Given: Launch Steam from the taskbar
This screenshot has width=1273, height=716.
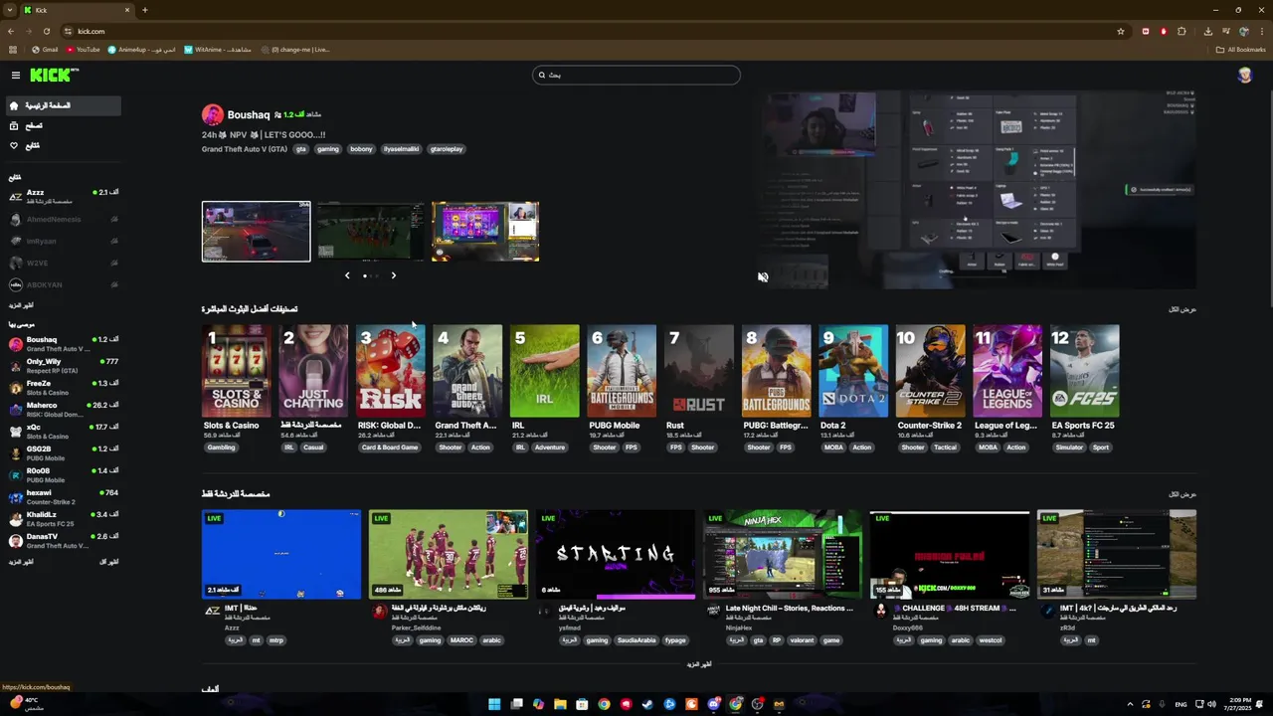Looking at the screenshot, I should (x=647, y=704).
